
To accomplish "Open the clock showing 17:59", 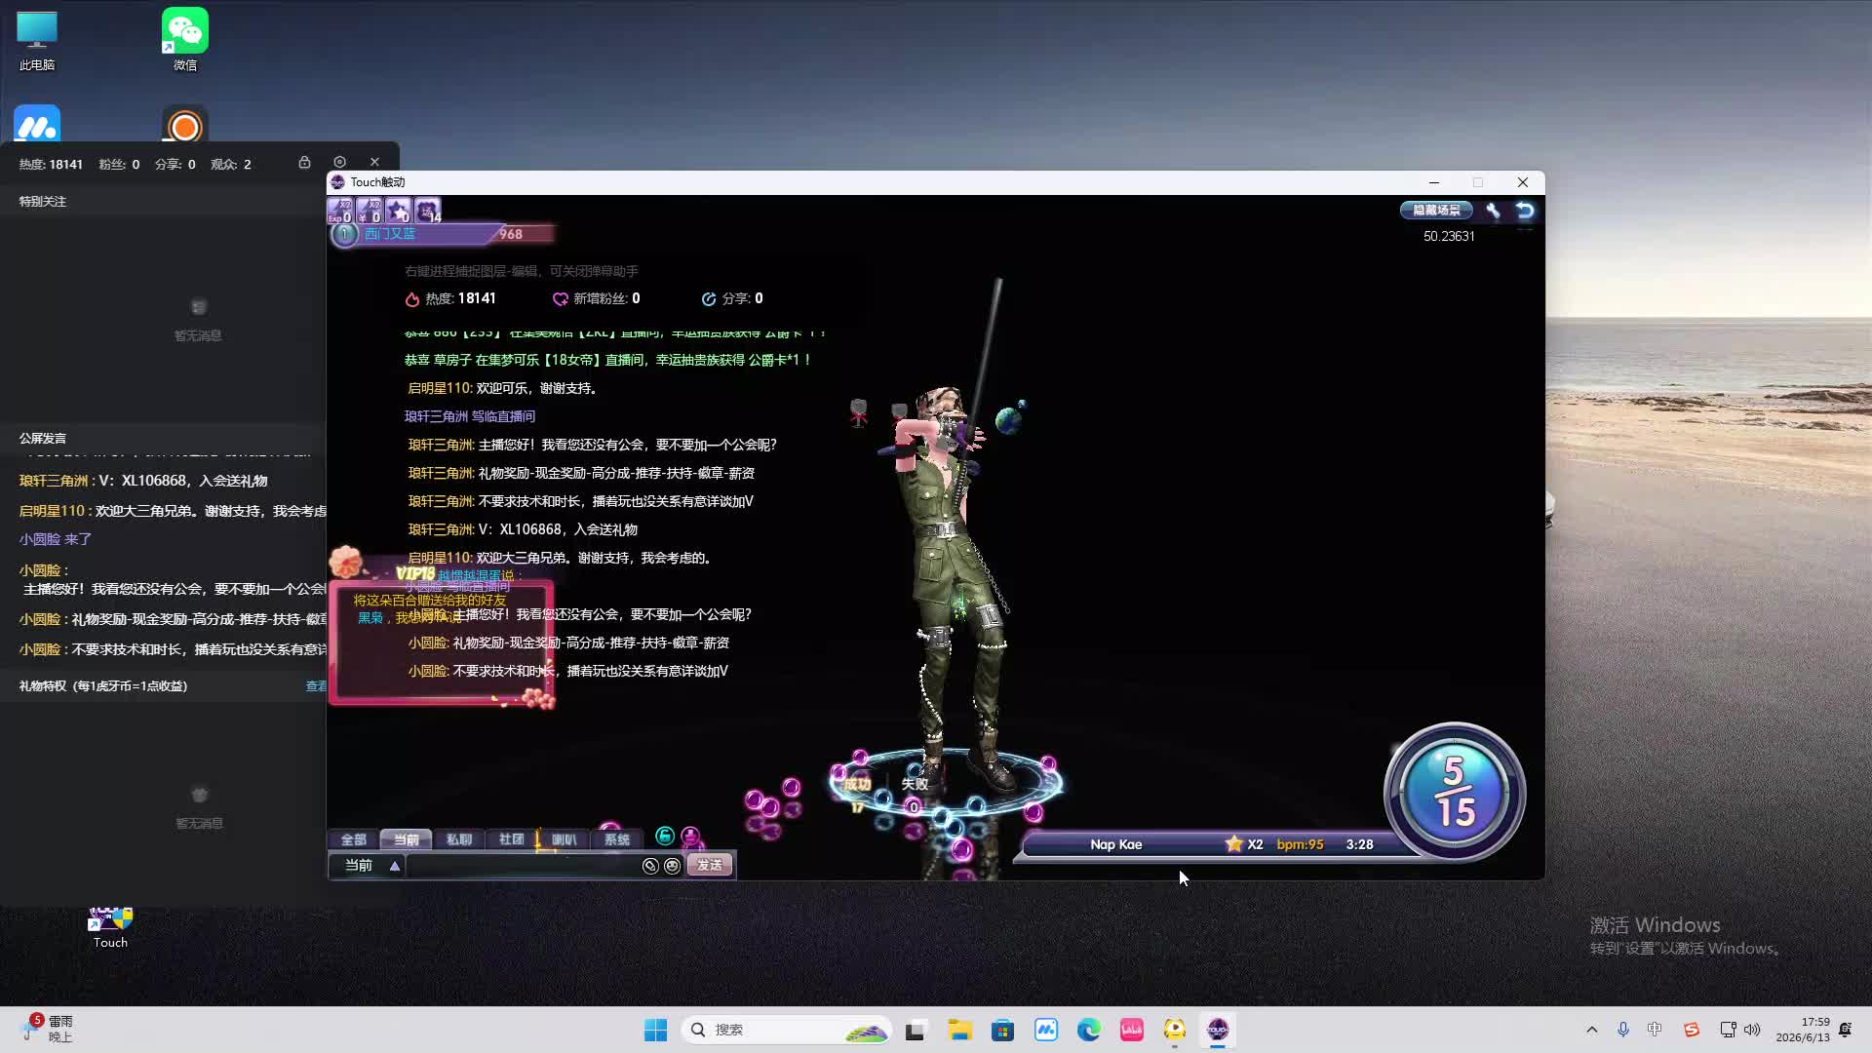I will tap(1803, 1030).
